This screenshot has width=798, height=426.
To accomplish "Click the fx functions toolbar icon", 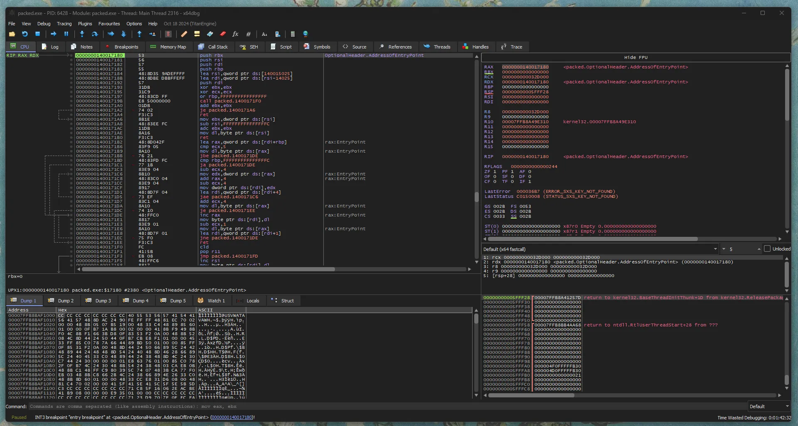I will [235, 34].
